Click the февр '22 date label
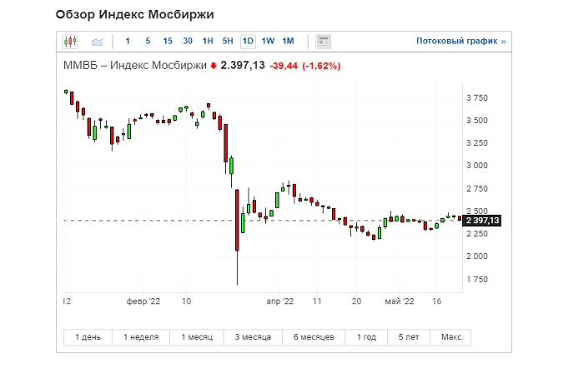The width and height of the screenshot is (563, 373). tap(143, 301)
